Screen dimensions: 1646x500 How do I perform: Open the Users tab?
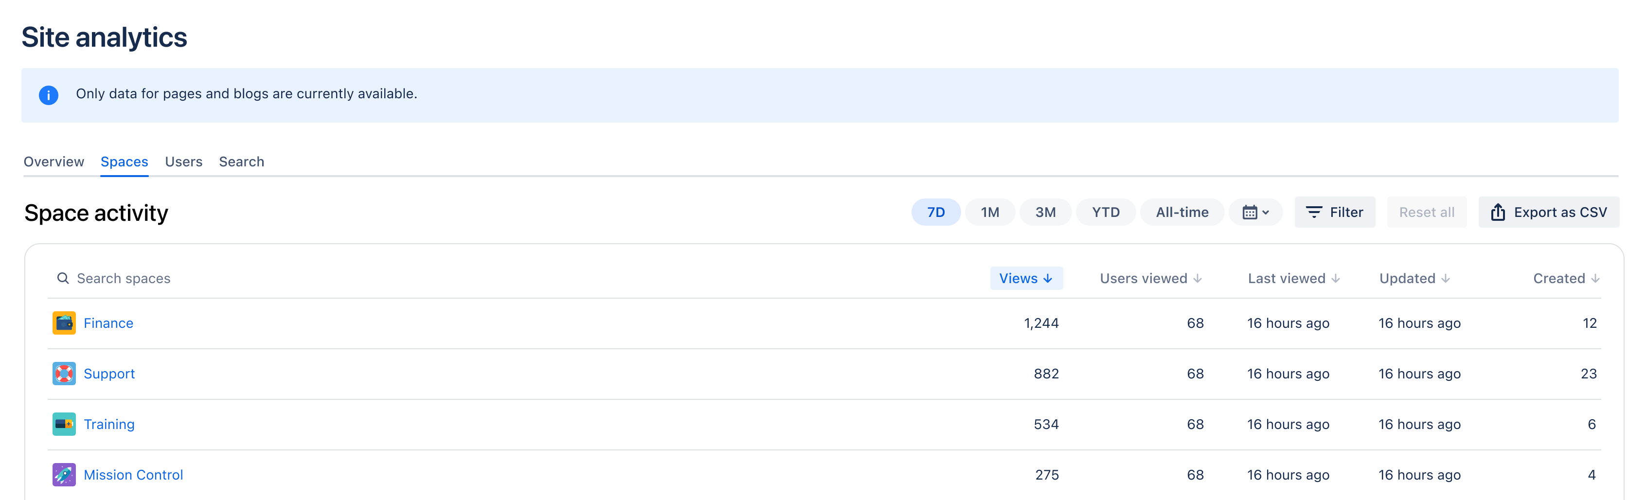point(183,161)
